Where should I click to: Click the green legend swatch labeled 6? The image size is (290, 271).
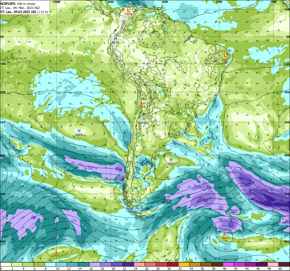[39, 264]
